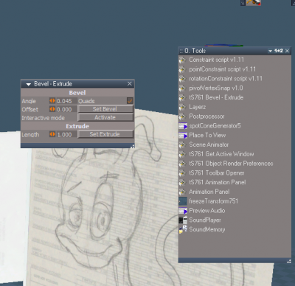Click the freezeTransform751 icon
The width and height of the screenshot is (295, 286).
click(183, 201)
